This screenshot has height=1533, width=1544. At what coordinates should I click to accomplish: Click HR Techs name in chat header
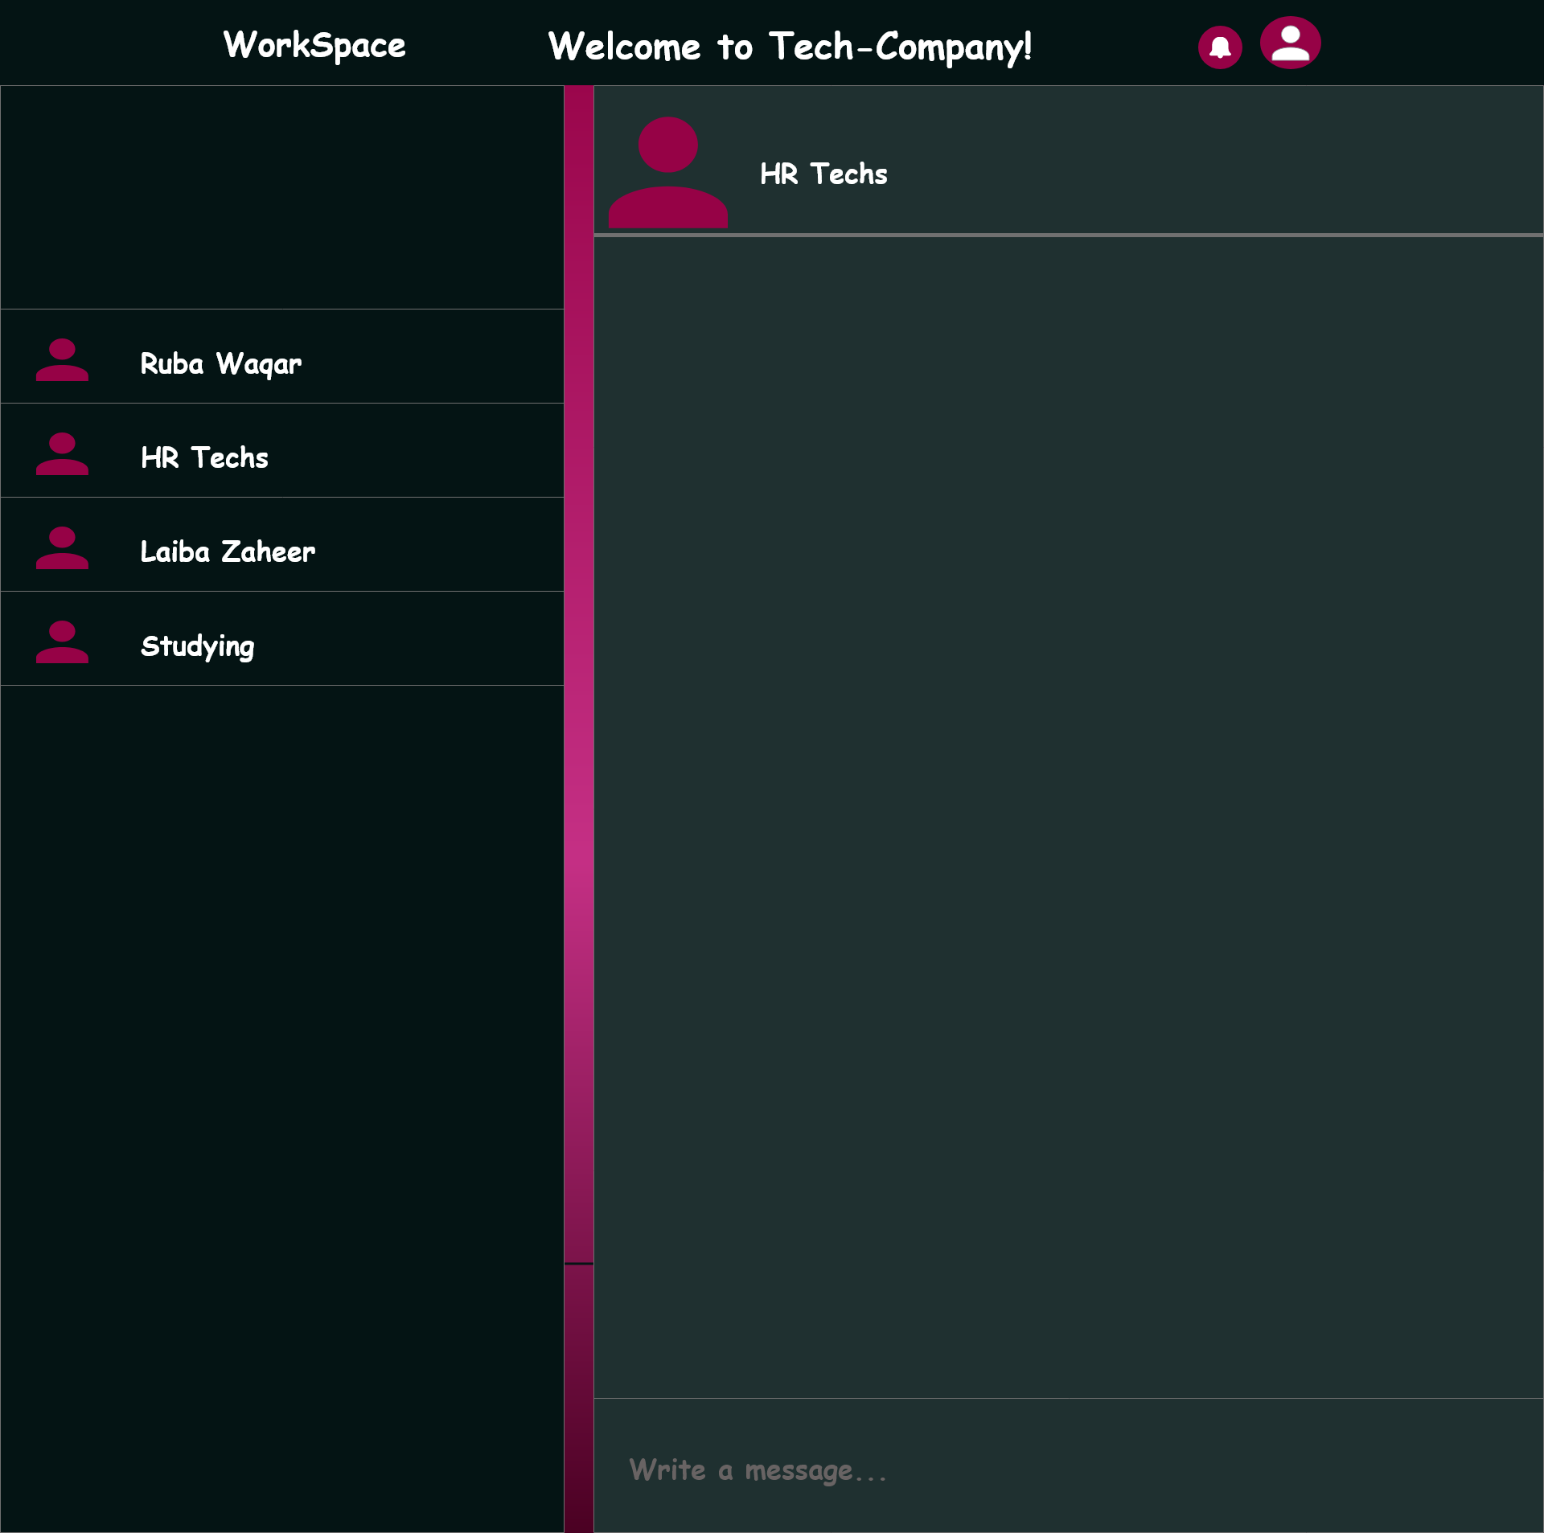[823, 174]
